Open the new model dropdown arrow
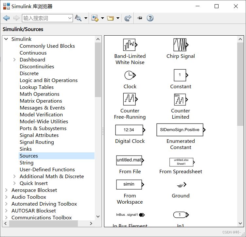Viewport: 246px width, 237px height. [102, 18]
